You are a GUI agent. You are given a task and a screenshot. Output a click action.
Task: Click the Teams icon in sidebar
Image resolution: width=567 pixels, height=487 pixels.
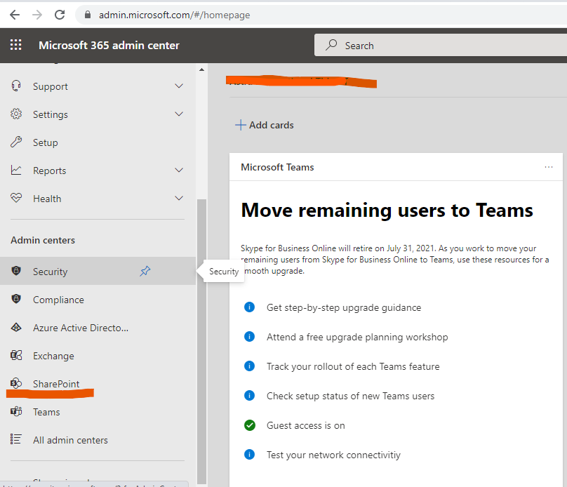coord(16,411)
